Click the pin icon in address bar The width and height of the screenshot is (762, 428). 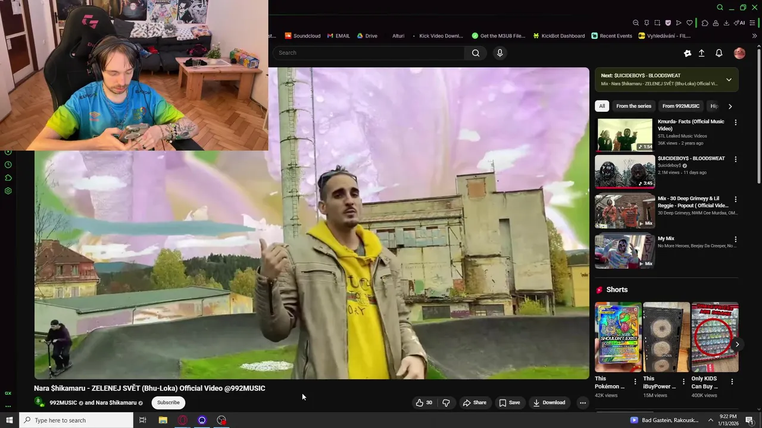click(x=647, y=23)
